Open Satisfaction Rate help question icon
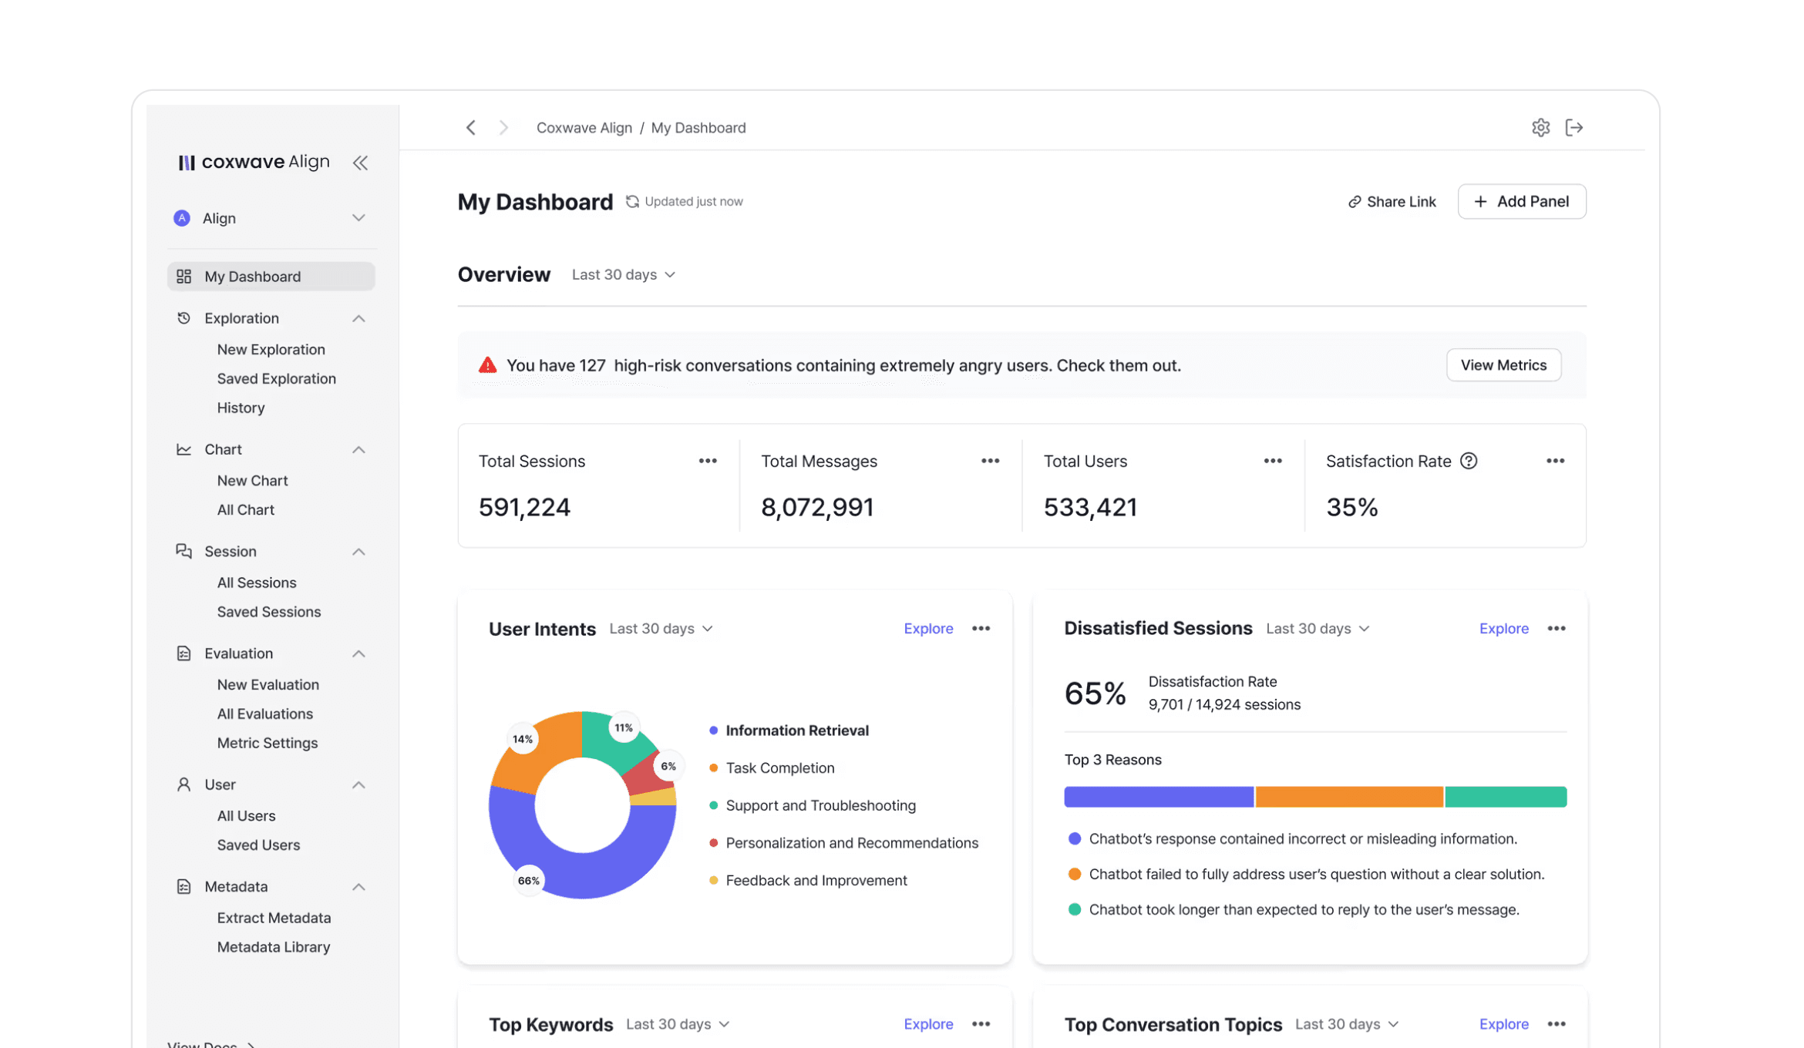Image resolution: width=1804 pixels, height=1048 pixels. pos(1469,461)
